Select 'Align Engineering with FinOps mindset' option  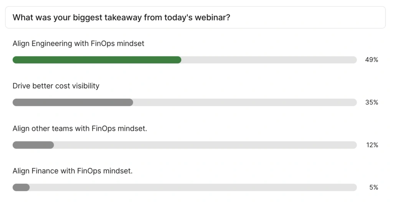click(78, 44)
